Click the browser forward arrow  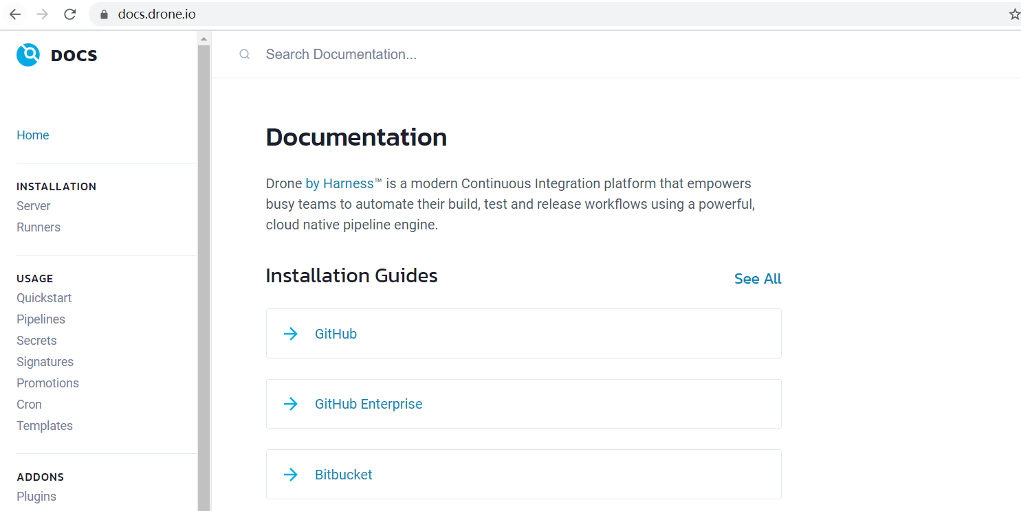click(43, 14)
